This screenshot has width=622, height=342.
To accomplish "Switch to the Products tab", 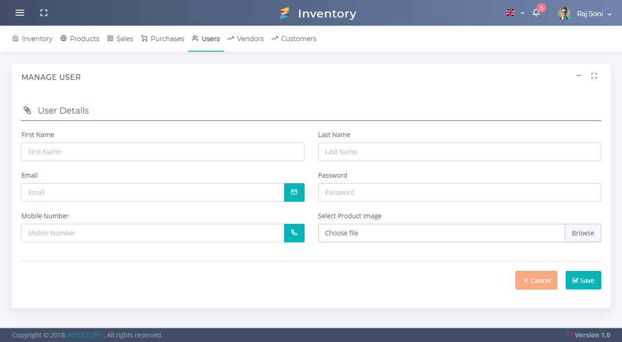I will tap(80, 39).
